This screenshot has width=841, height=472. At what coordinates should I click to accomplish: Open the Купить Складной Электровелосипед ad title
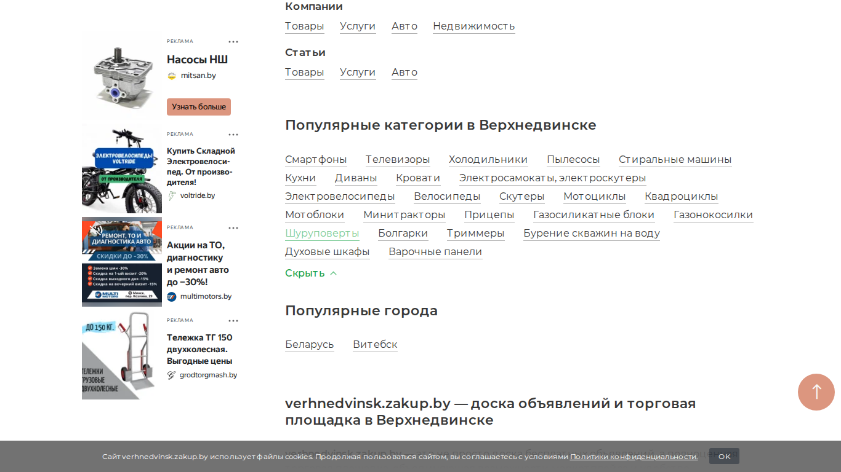(x=201, y=167)
